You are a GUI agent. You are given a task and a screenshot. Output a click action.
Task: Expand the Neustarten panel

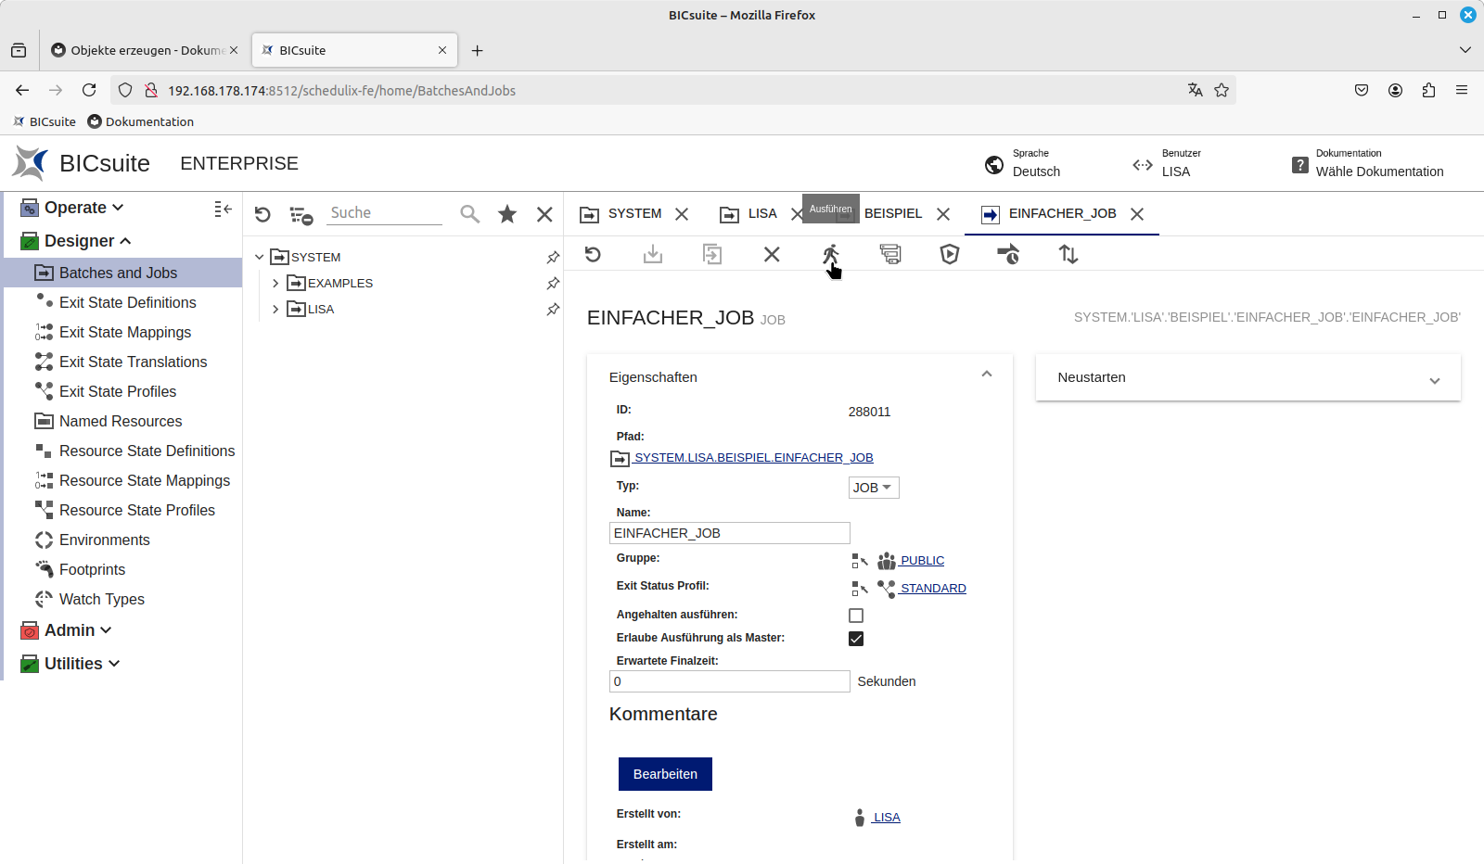1434,380
